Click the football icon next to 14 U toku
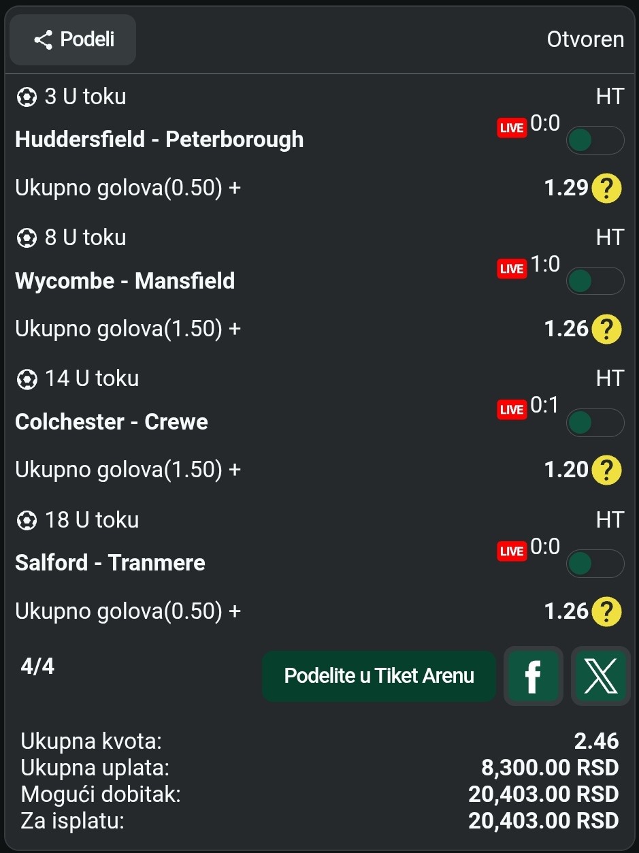The height and width of the screenshot is (853, 639). tap(27, 379)
